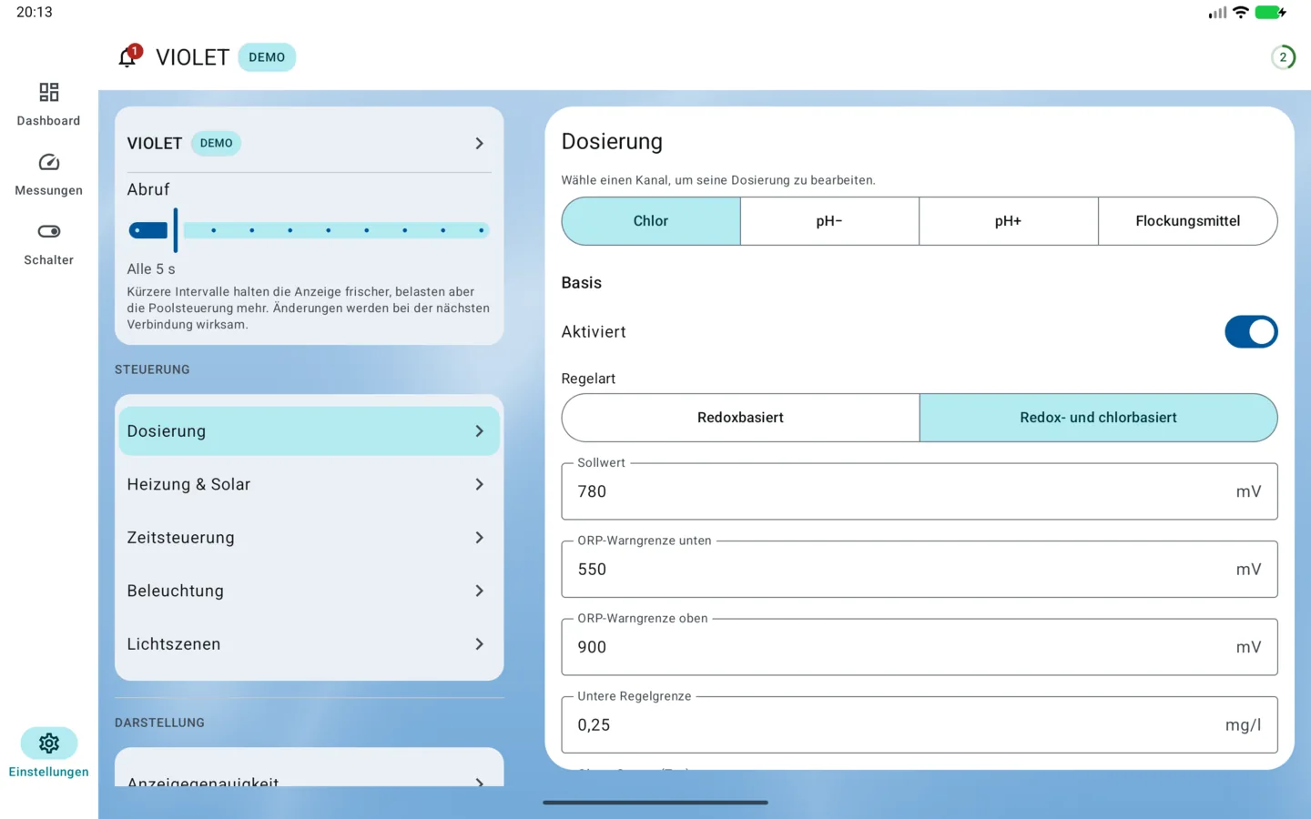
Task: Click the Abruf interval slider handle
Action: (176, 230)
